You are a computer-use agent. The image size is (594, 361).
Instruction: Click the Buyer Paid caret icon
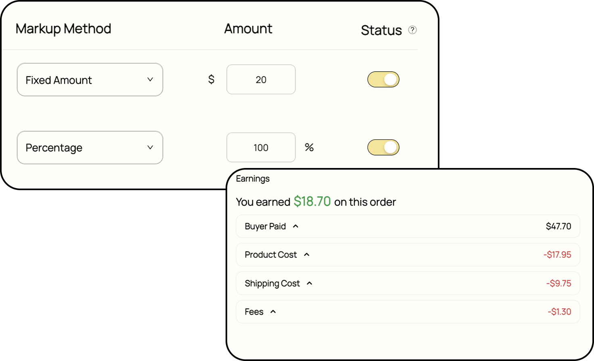coord(296,226)
